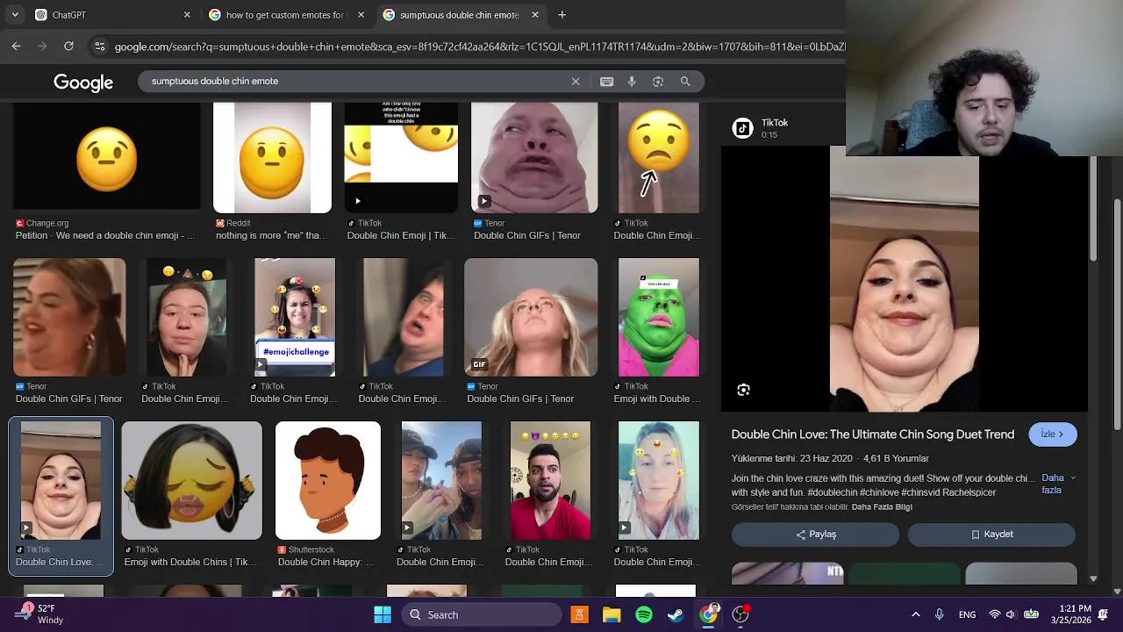Open the Shutterstock Double Chin Happy image
Image resolution: width=1123 pixels, height=632 pixels.
click(x=328, y=480)
